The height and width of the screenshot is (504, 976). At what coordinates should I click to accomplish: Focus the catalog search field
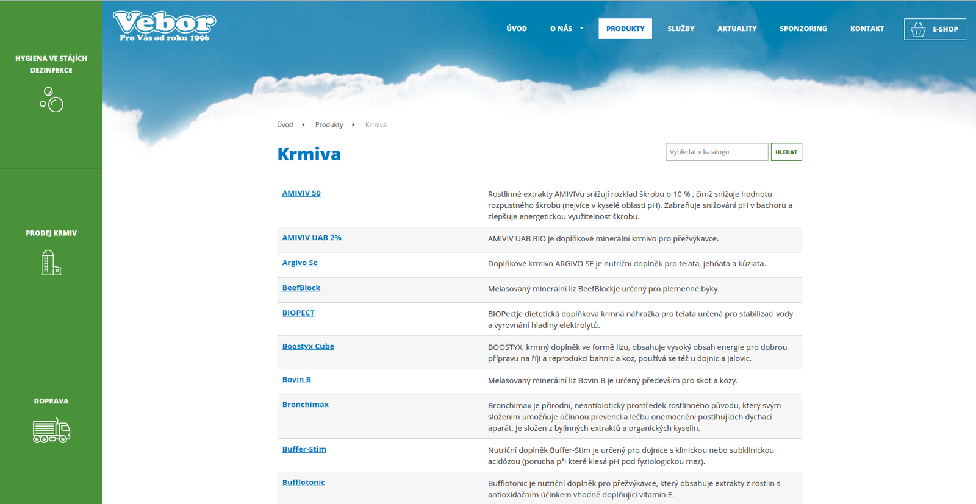(x=716, y=152)
